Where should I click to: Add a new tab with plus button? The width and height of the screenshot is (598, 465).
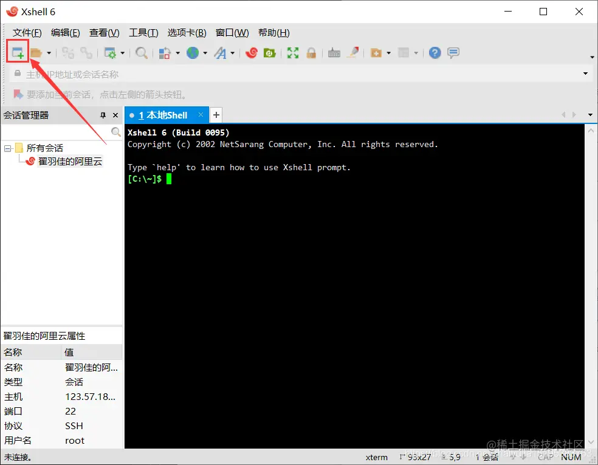click(x=216, y=115)
